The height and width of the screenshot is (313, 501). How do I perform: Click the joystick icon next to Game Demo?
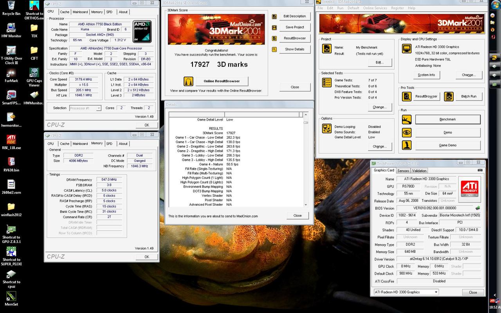[x=407, y=145]
